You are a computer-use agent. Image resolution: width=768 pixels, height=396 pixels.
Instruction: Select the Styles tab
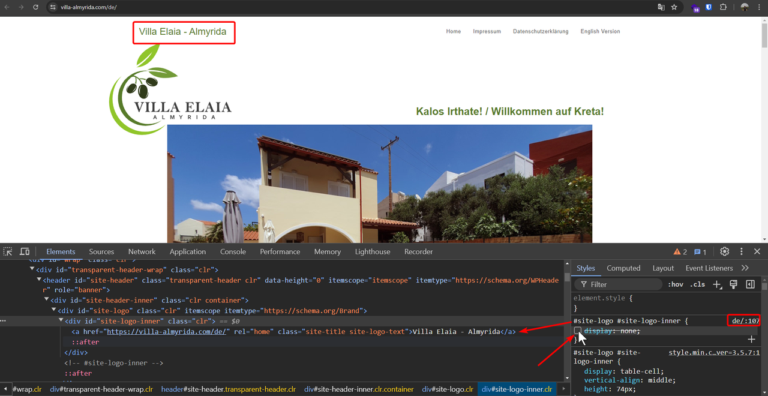(586, 268)
